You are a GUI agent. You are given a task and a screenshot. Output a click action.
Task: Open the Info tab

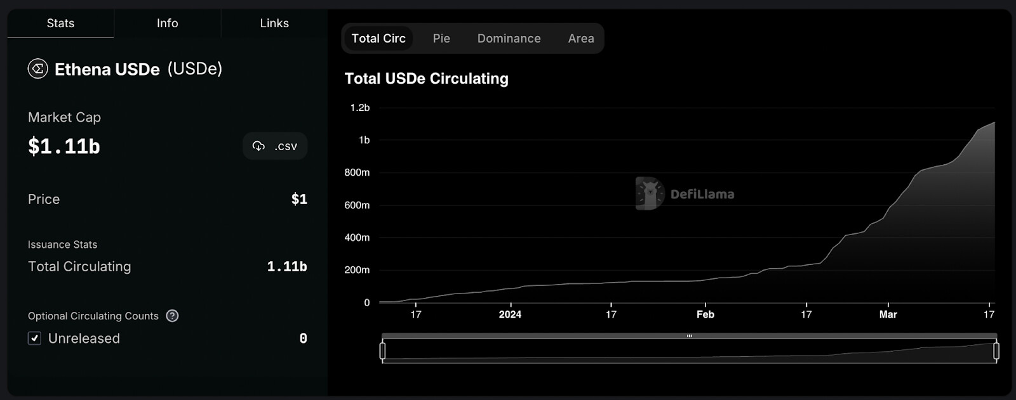tap(167, 23)
